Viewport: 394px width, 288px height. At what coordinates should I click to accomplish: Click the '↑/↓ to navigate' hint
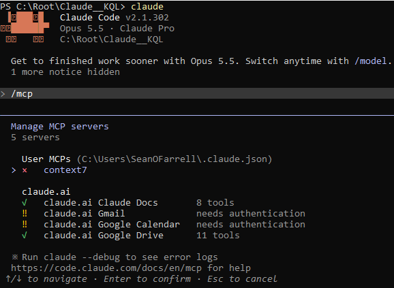click(46, 279)
